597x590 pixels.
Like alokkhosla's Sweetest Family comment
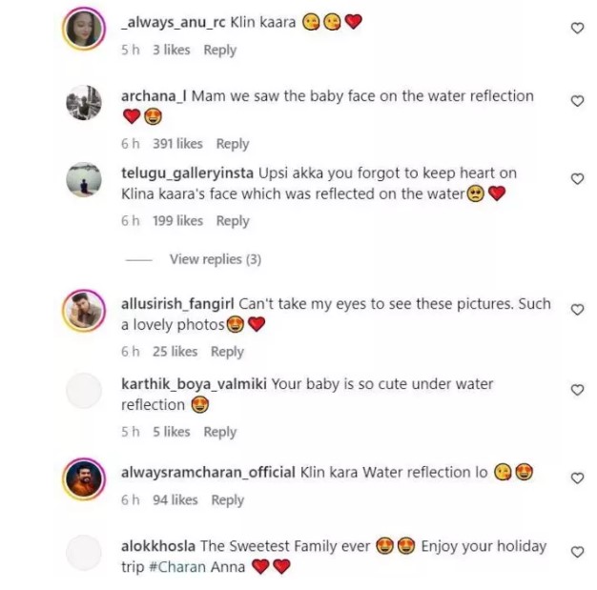pos(576,552)
